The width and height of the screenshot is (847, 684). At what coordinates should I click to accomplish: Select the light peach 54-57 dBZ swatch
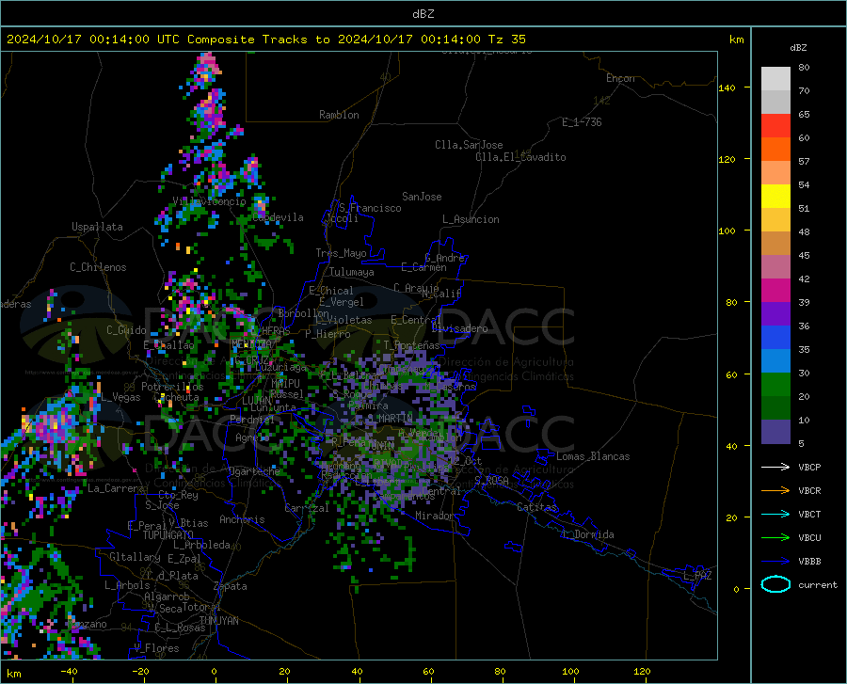(775, 173)
